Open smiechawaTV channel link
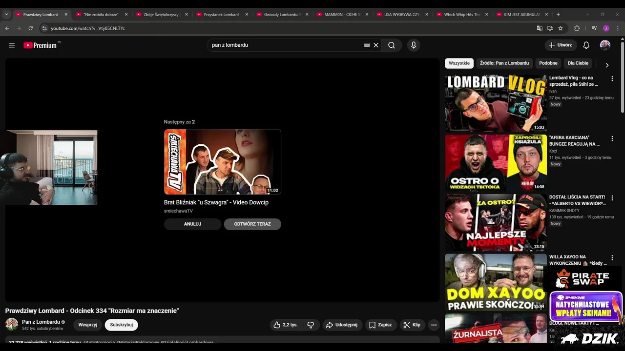Image resolution: width=625 pixels, height=351 pixels. [178, 211]
